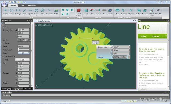
Task: Open the Pattern tool
Action: coord(139,12)
